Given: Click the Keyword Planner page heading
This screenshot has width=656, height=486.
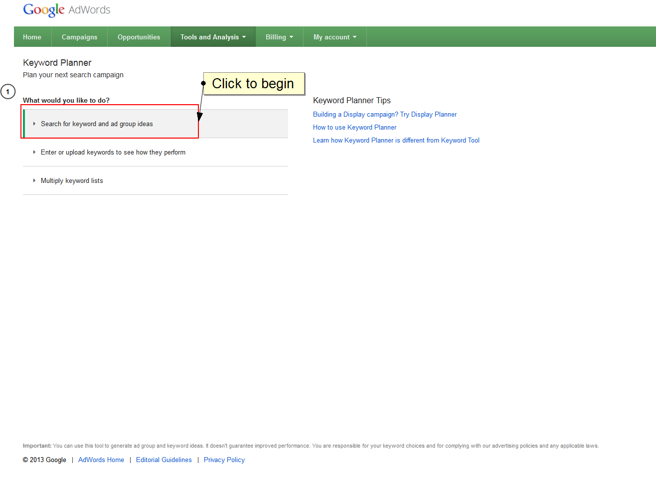Looking at the screenshot, I should (x=57, y=63).
